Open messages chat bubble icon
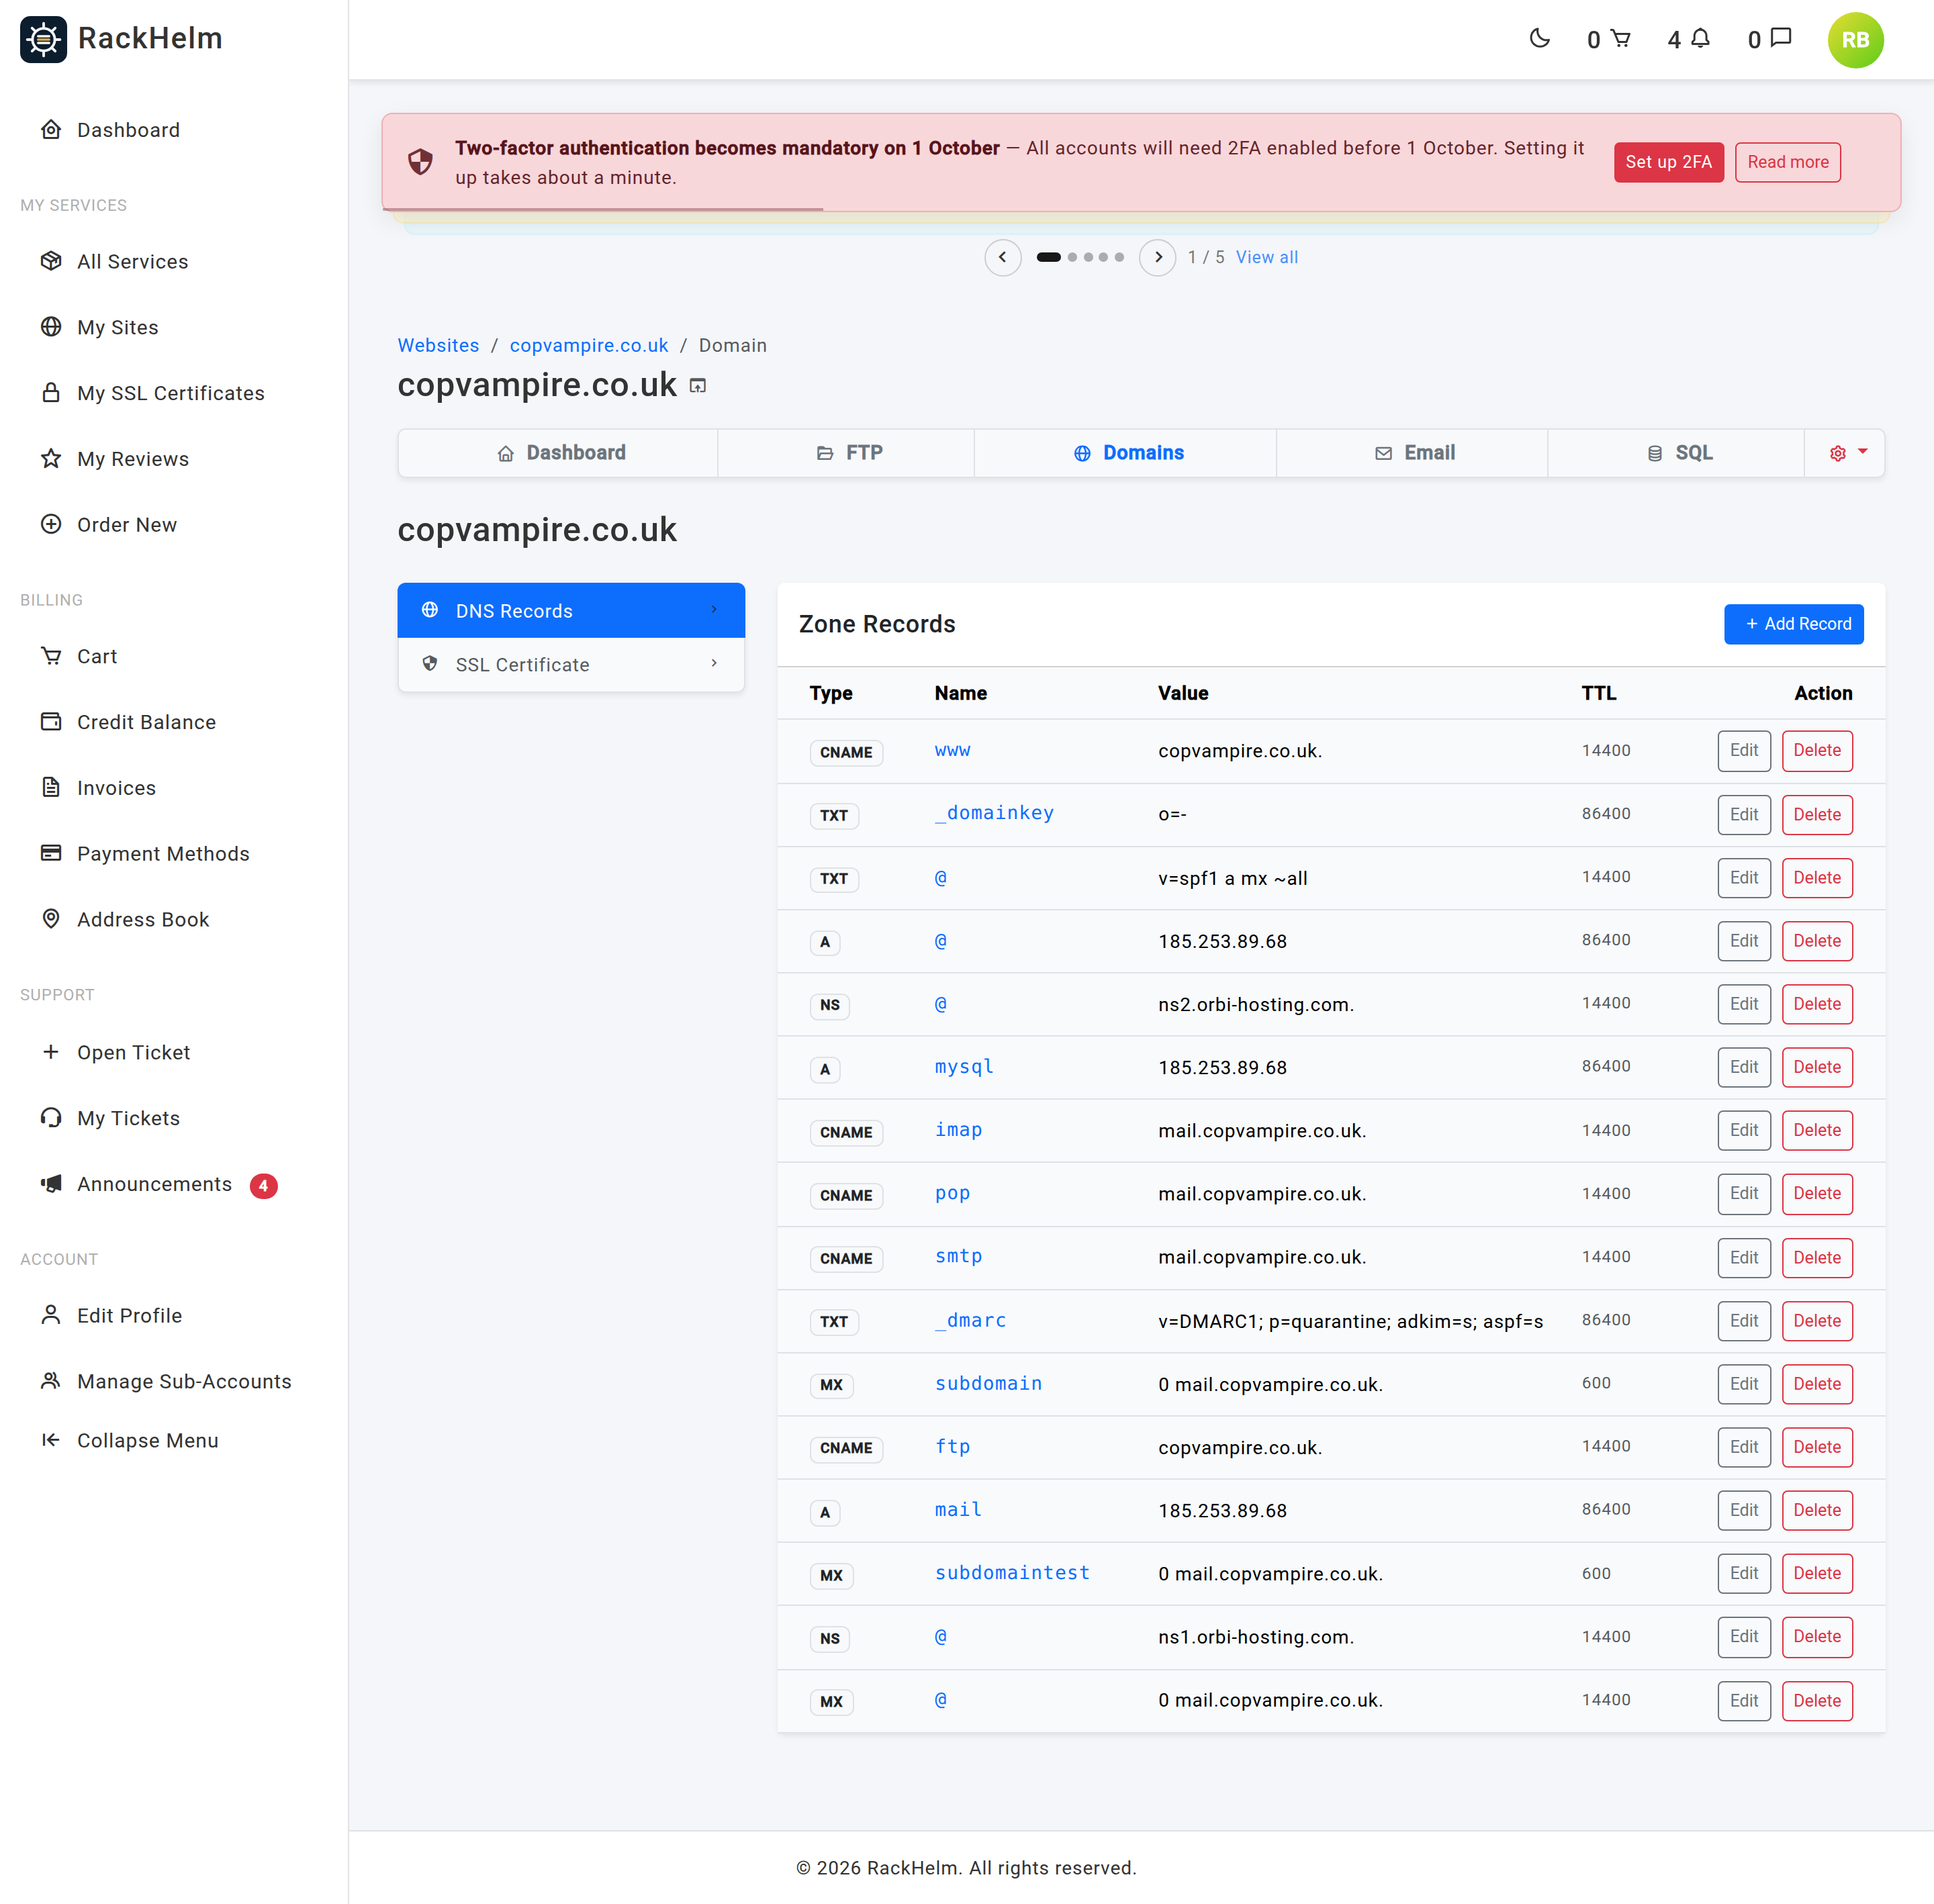Screen dimensions: 1934x1904 point(1780,39)
